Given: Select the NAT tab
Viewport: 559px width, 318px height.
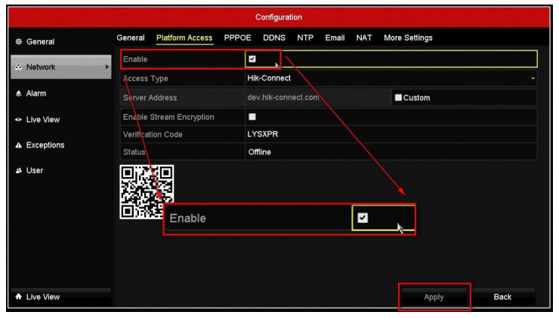Looking at the screenshot, I should click(364, 38).
